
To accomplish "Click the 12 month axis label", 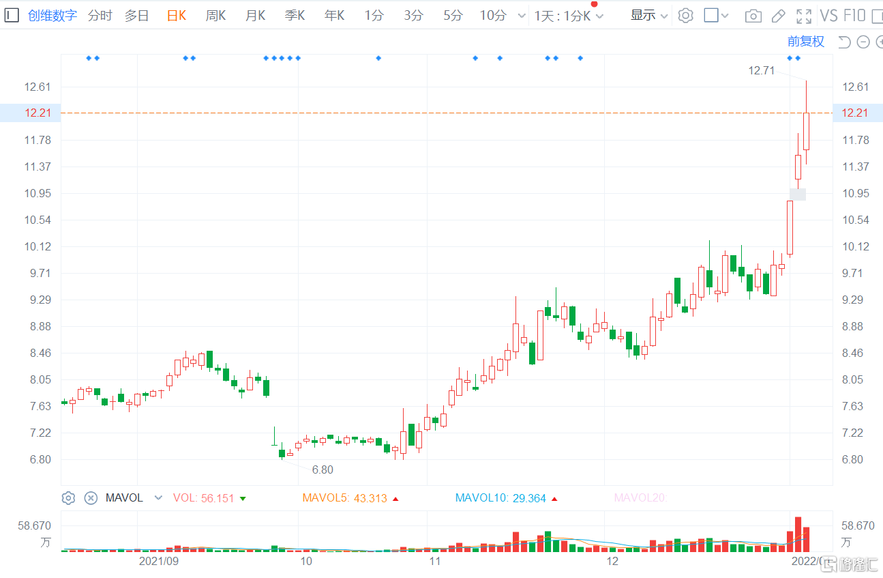I will [612, 561].
